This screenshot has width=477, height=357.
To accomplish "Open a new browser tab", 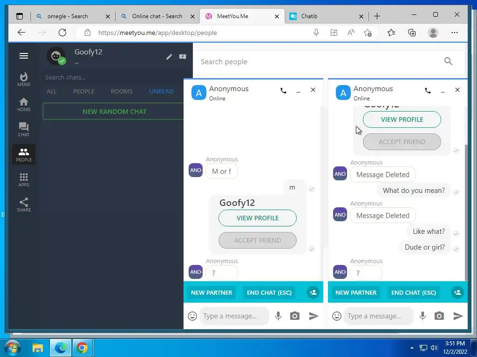I will pyautogui.click(x=377, y=16).
